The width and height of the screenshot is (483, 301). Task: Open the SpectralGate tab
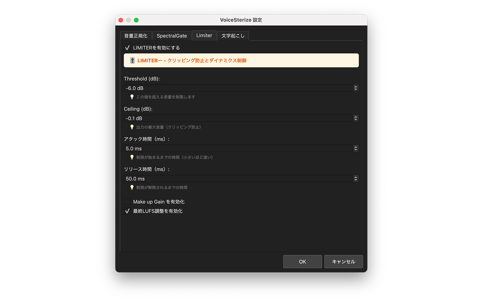pyautogui.click(x=172, y=36)
